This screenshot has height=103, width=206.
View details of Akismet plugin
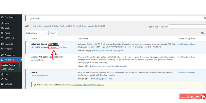pos(122,66)
